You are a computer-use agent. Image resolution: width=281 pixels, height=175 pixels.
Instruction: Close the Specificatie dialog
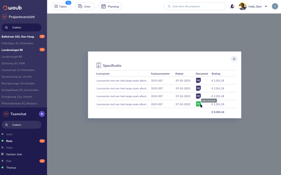234,59
